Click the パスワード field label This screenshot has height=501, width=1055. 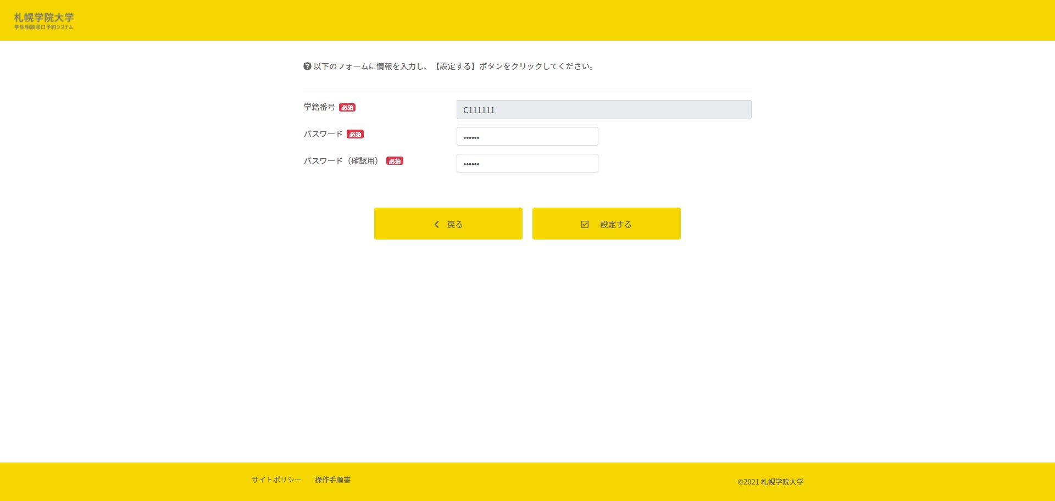coord(323,133)
